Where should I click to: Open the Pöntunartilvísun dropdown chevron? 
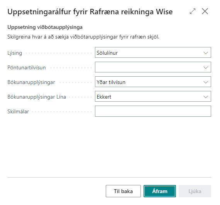pyautogui.click(x=206, y=67)
